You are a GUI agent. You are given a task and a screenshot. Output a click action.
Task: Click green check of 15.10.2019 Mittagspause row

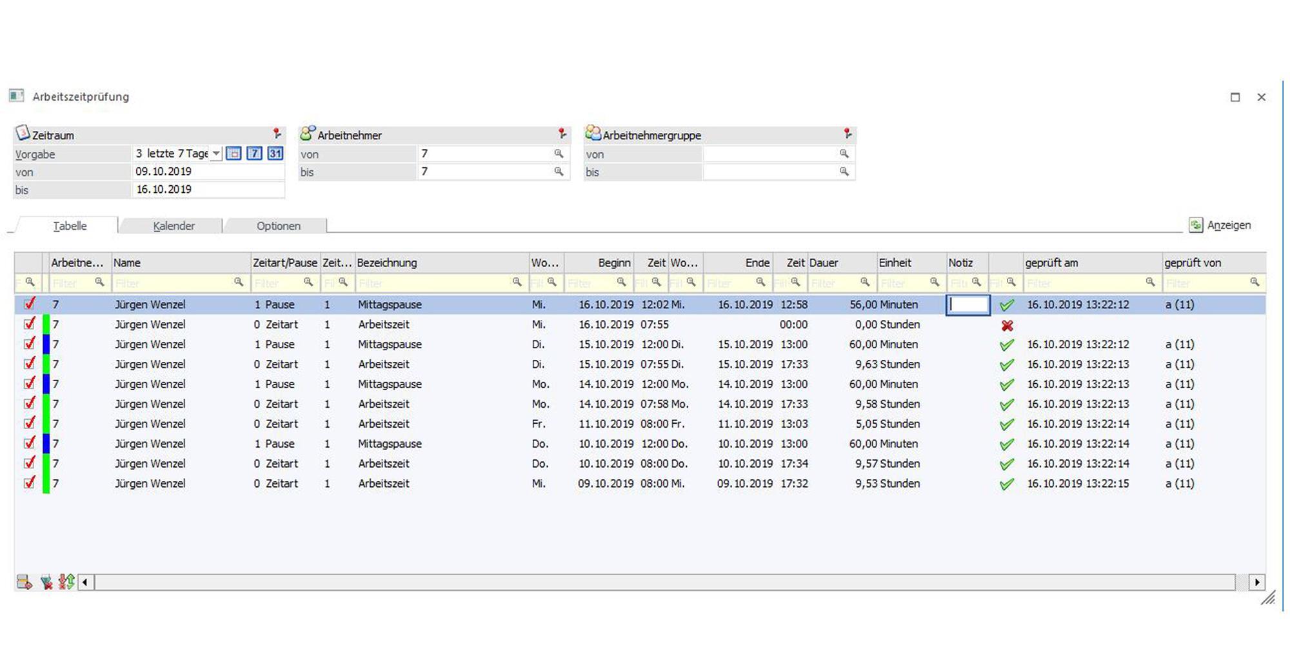tap(1006, 345)
